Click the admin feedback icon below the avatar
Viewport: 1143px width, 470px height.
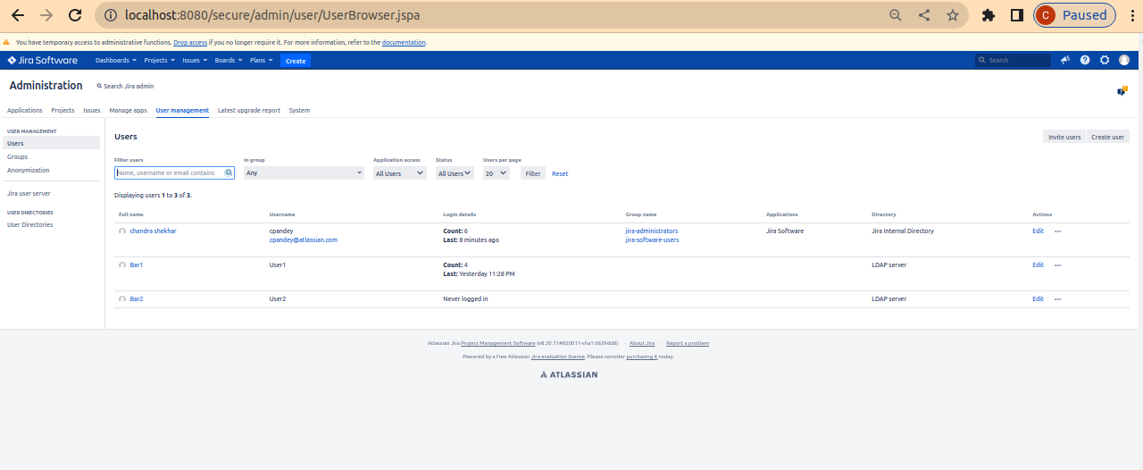(x=1122, y=90)
